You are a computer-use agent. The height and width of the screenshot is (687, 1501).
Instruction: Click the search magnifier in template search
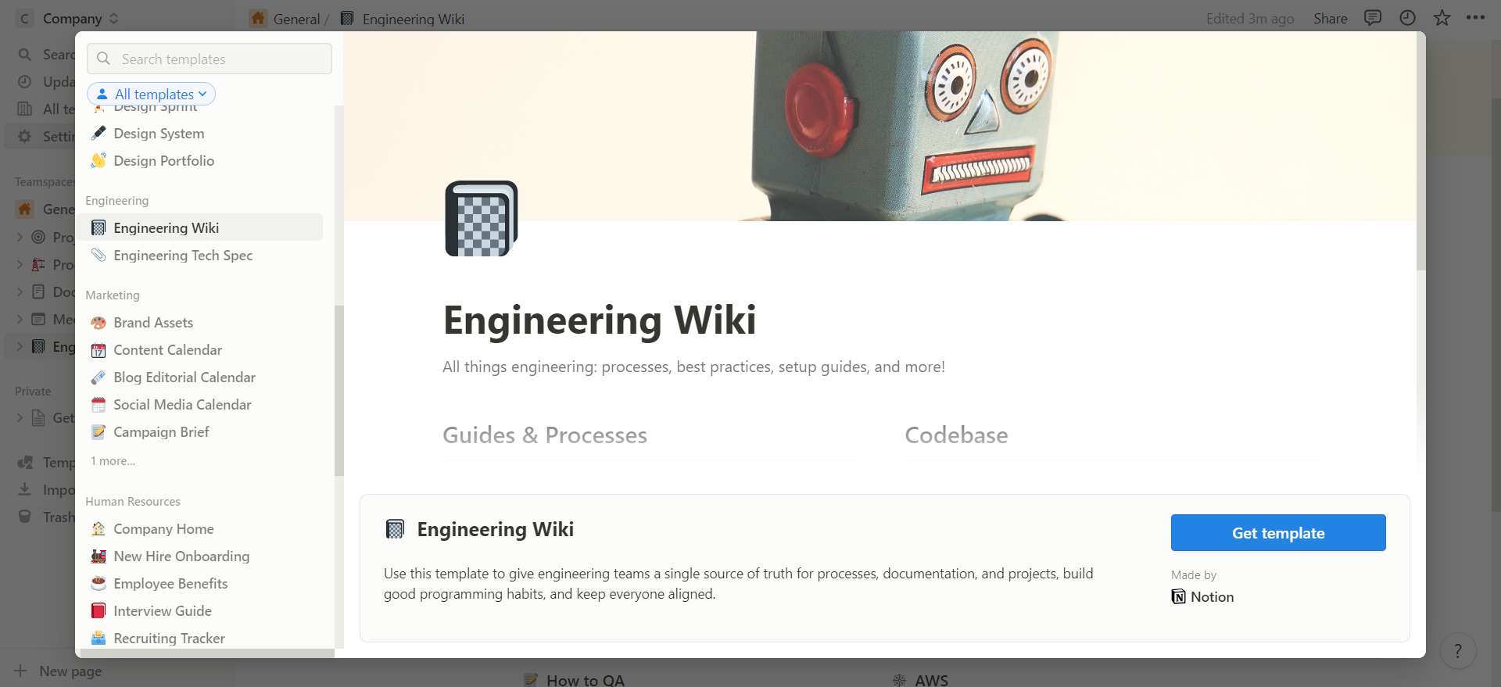(103, 59)
